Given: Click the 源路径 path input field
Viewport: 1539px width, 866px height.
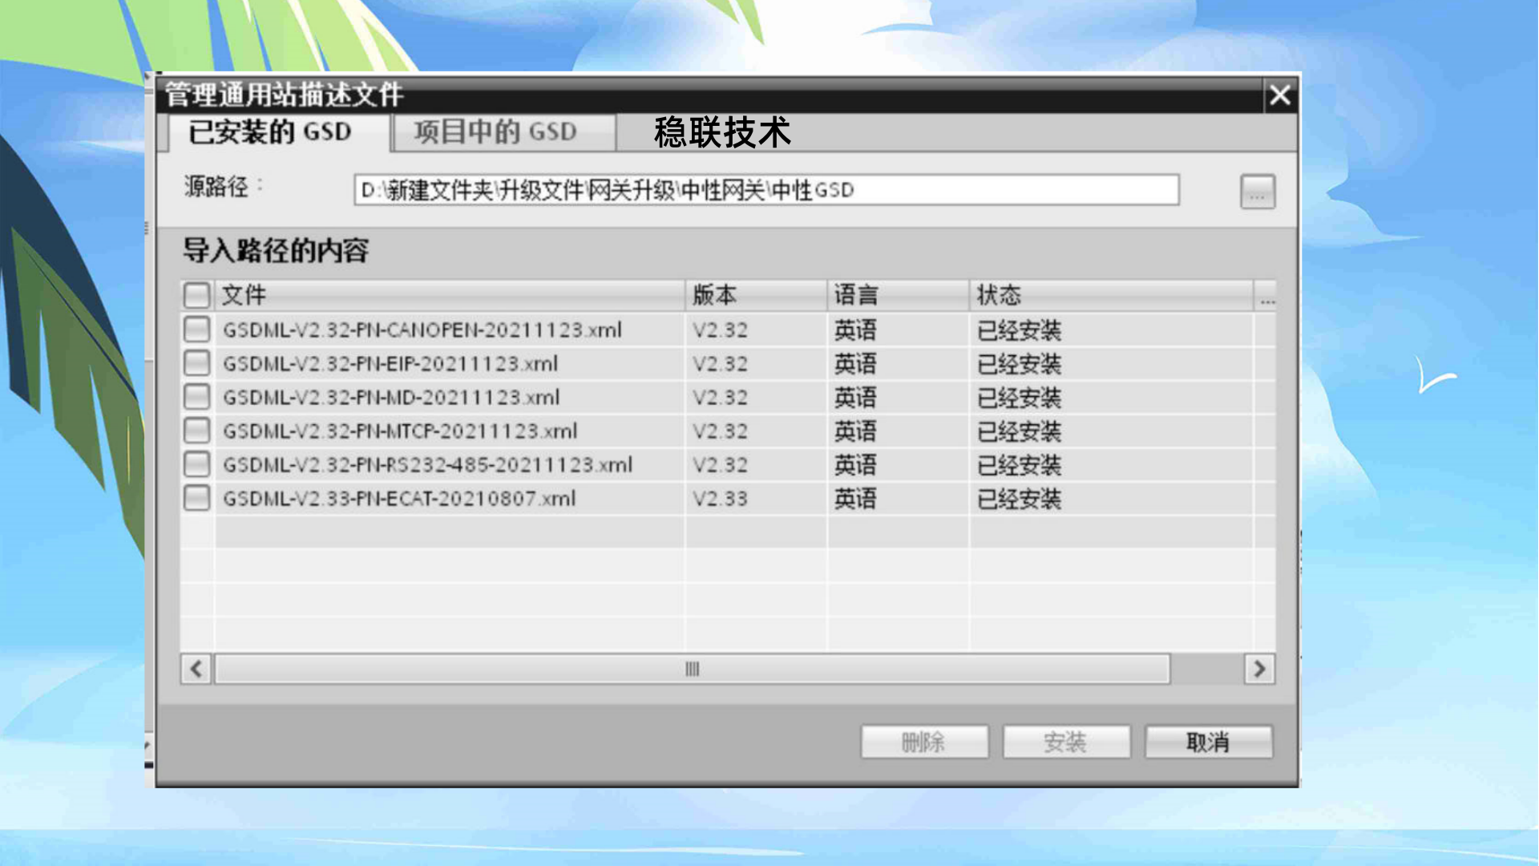Looking at the screenshot, I should [x=765, y=191].
